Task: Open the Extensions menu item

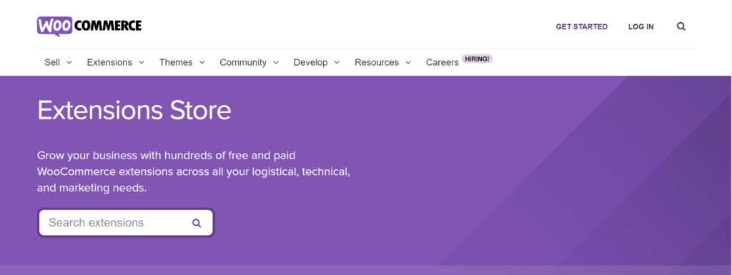Action: [x=109, y=62]
